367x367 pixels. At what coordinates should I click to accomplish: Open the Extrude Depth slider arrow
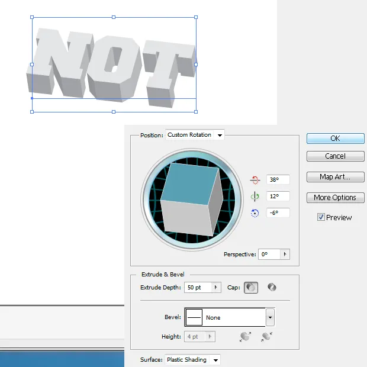coord(216,288)
